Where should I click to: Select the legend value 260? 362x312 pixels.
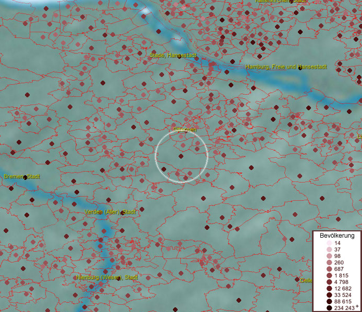point(339,263)
